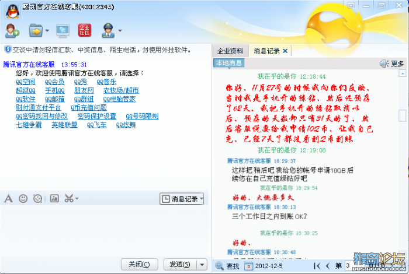Screen dimensions: 409x274
Task: Open the QQ空间 link
Action: coord(25,82)
